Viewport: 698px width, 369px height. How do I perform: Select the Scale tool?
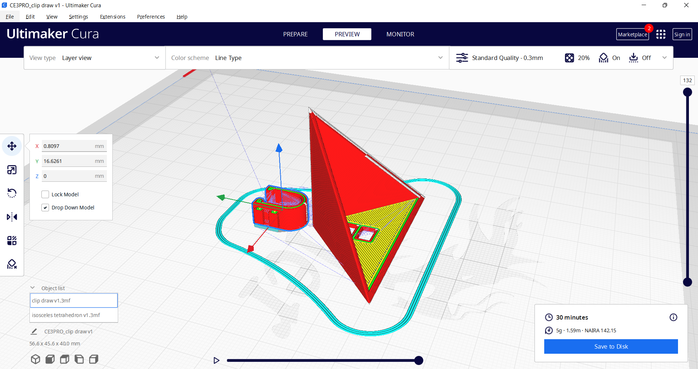pyautogui.click(x=12, y=169)
